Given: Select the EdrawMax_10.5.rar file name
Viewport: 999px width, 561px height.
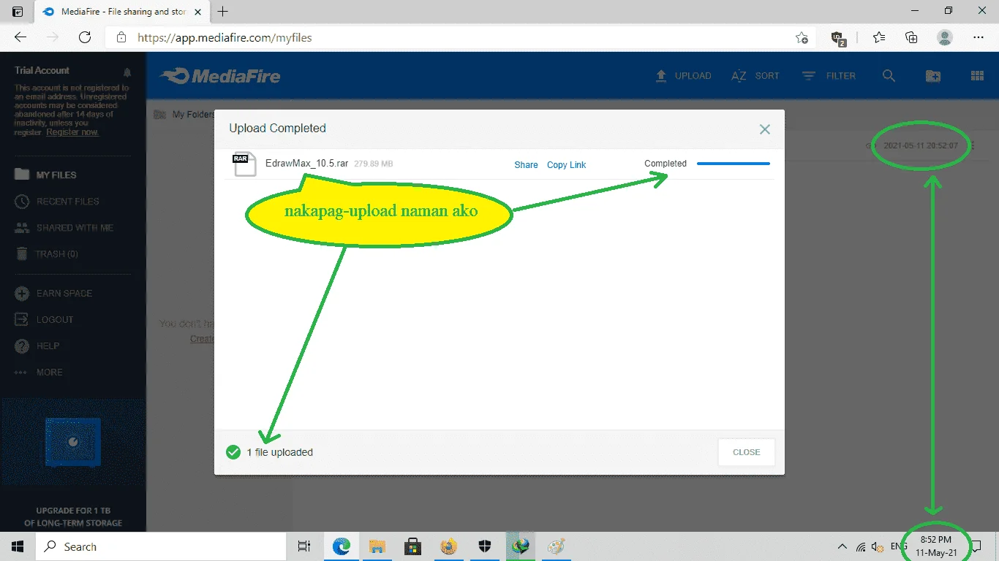Looking at the screenshot, I should [307, 164].
